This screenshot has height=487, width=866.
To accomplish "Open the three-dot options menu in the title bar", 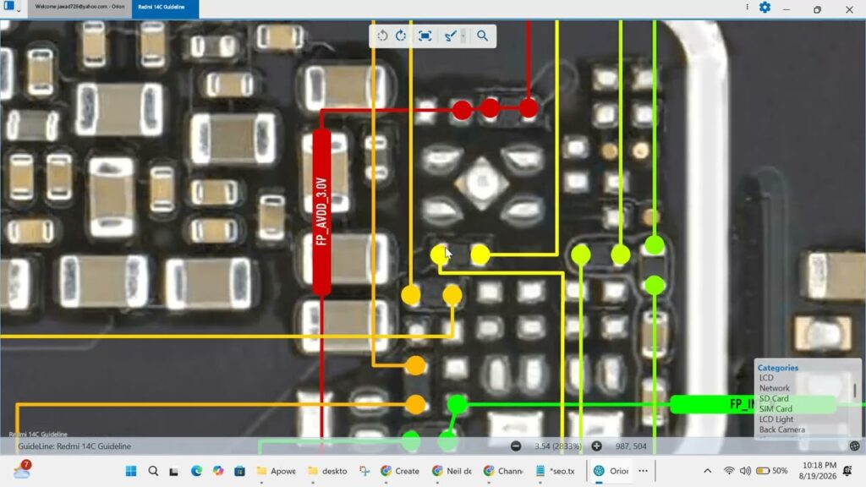I will (748, 7).
